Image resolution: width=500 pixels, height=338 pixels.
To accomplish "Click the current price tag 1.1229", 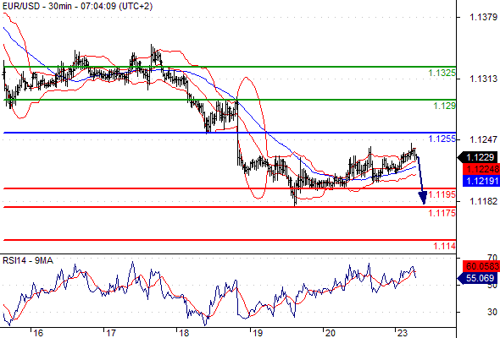I will click(x=478, y=157).
